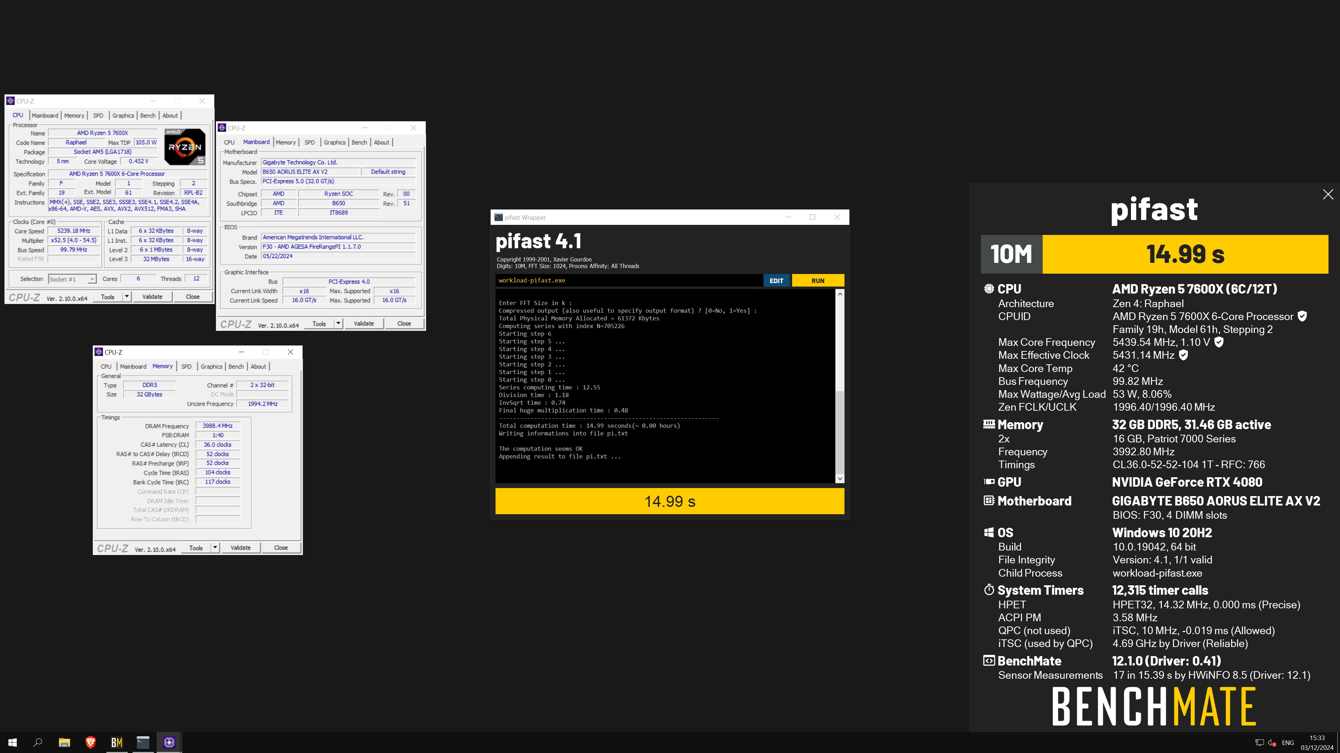Viewport: 1340px width, 753px height.
Task: Click verified shield next to Max Core Frequency
Action: pyautogui.click(x=1219, y=342)
